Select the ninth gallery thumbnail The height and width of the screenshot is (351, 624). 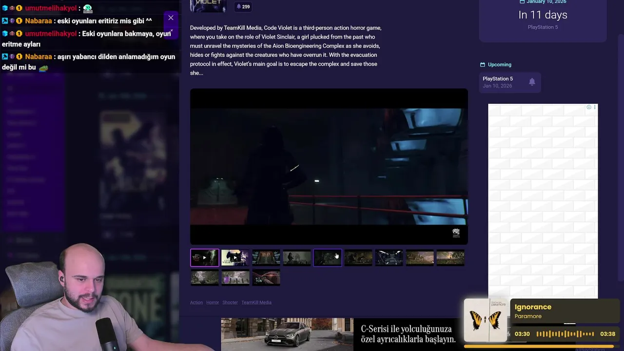pyautogui.click(x=450, y=257)
